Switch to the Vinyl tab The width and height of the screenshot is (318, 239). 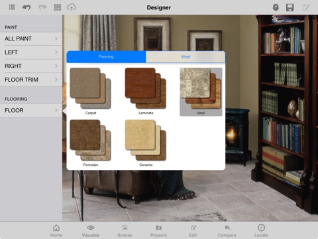click(x=185, y=56)
